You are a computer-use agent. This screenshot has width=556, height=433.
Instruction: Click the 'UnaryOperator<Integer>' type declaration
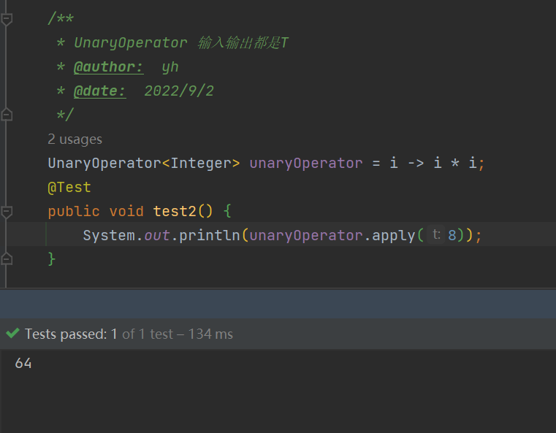[144, 164]
